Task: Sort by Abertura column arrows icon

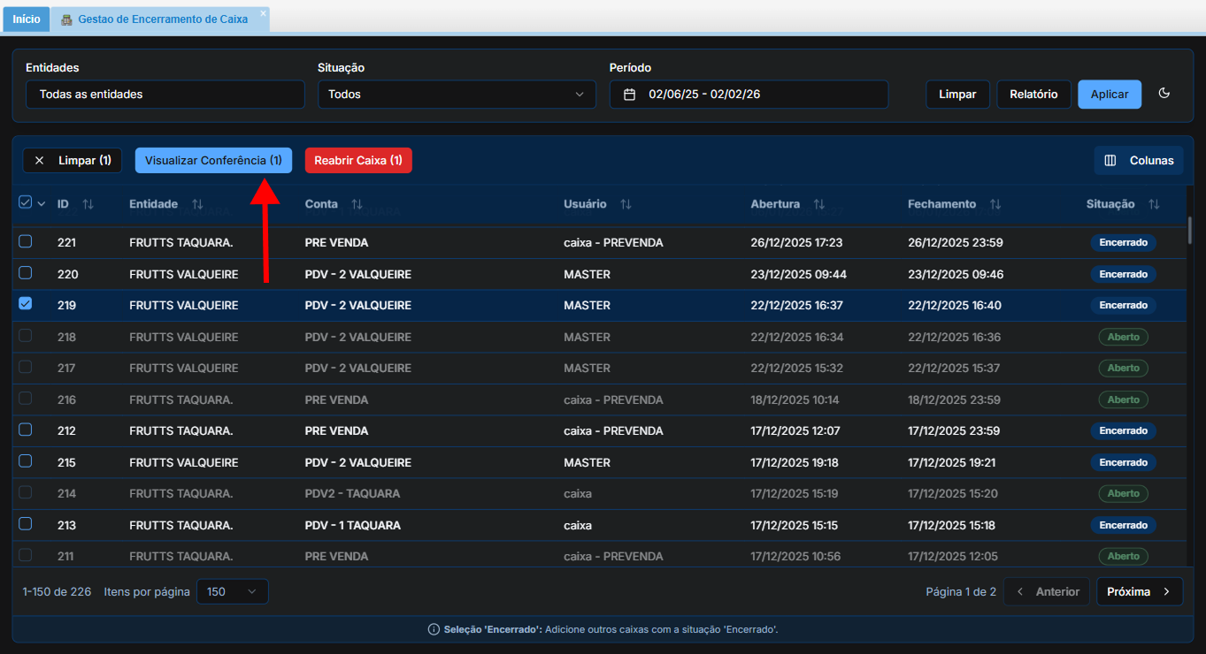Action: (x=819, y=204)
